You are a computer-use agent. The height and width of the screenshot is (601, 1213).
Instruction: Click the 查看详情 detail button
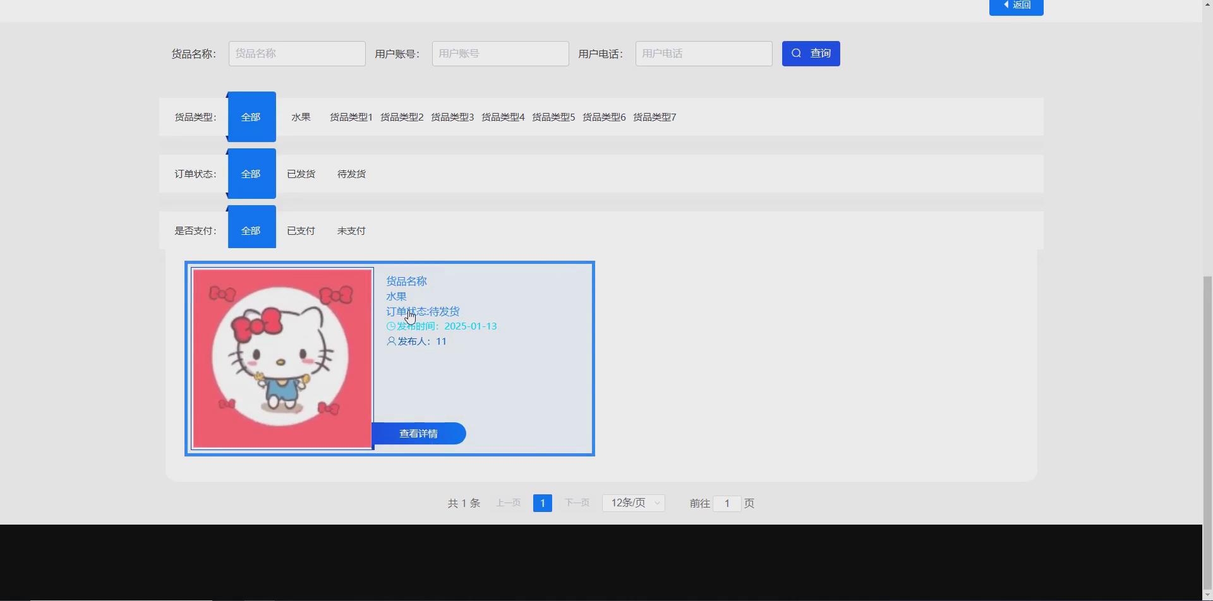[419, 433]
